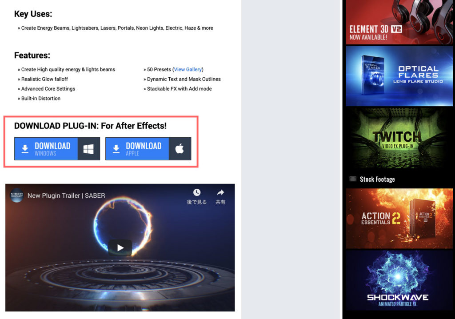The height and width of the screenshot is (319, 455).
Task: Click the 'Create Energy Beams, Lightsabers' line
Action: pos(117,28)
